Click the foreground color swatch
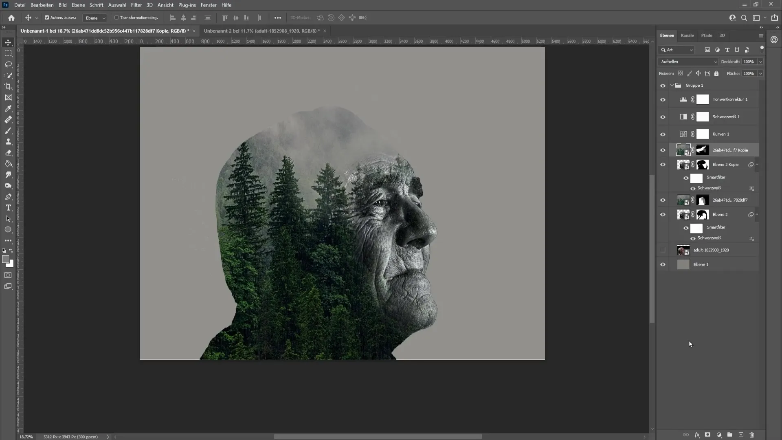782x440 pixels. pyautogui.click(x=5, y=259)
